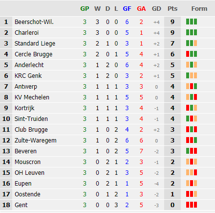Click the Form column header
Screen dimensions: 215x213
point(199,9)
